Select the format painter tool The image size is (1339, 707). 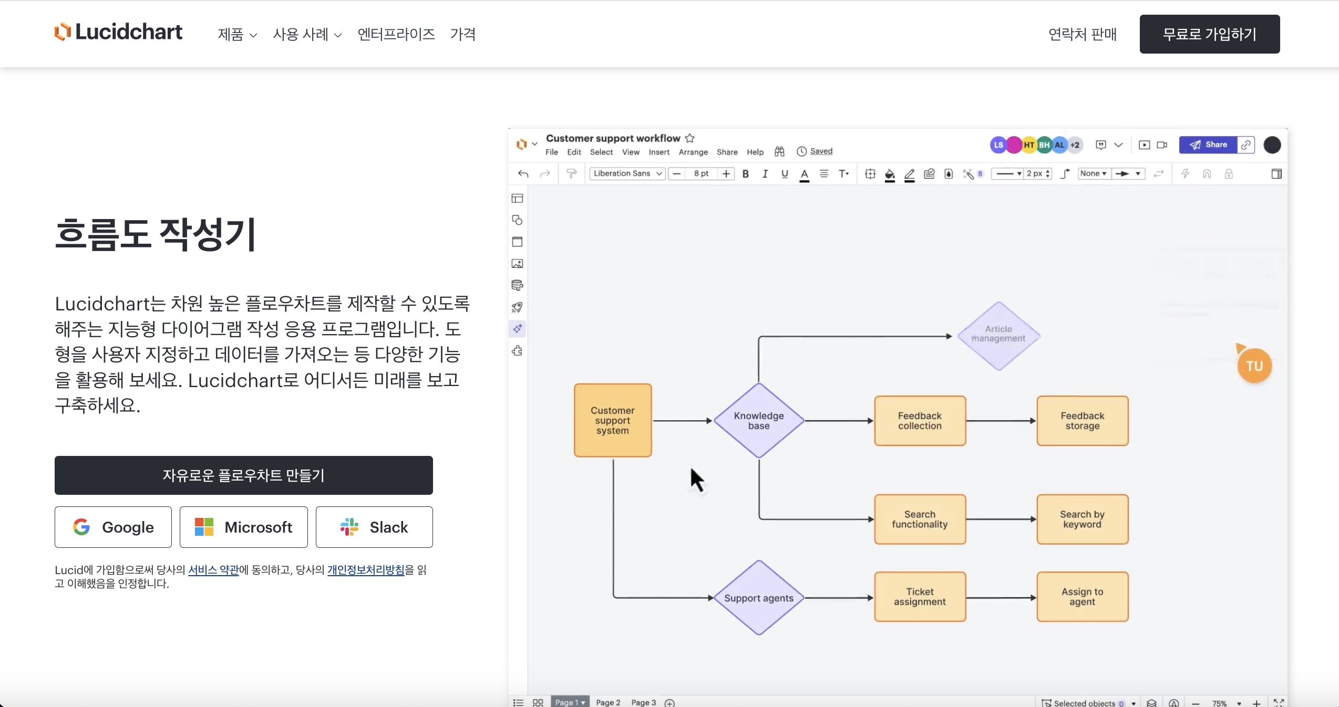(572, 173)
